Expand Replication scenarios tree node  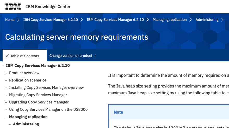tap(6, 80)
